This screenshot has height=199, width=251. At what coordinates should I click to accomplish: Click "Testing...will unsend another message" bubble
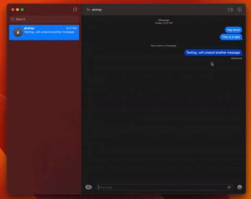click(x=213, y=53)
